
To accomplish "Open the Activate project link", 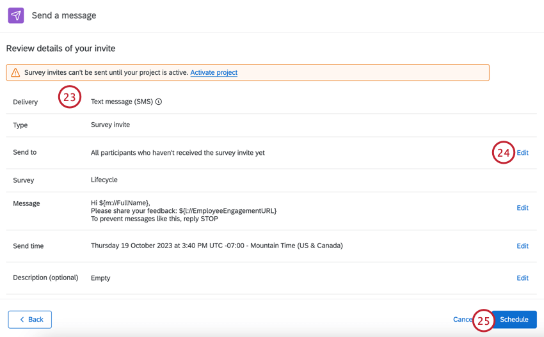I will pyautogui.click(x=214, y=73).
